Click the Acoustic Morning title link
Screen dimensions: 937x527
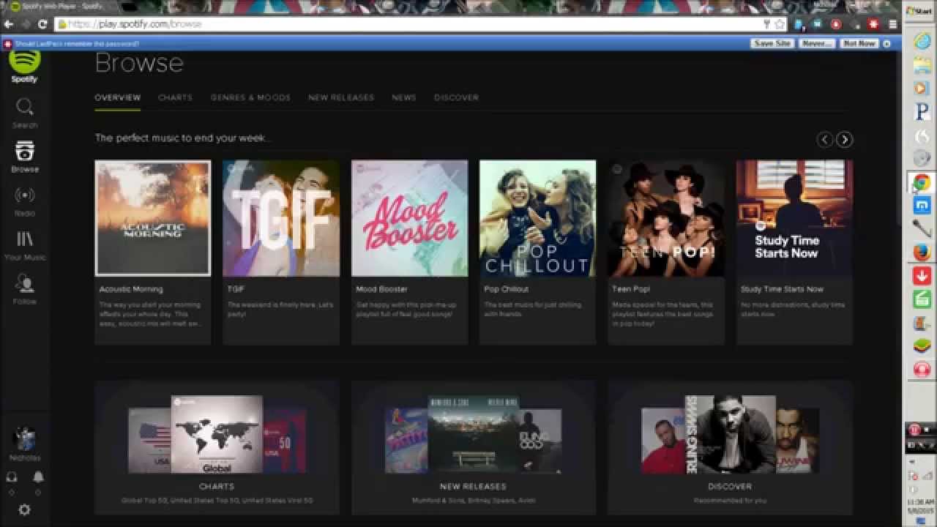(x=131, y=289)
